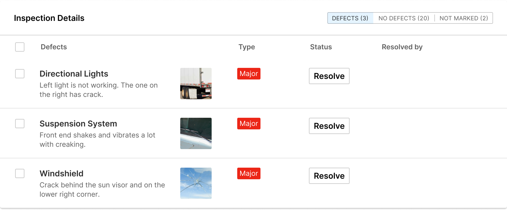This screenshot has width=507, height=210.
Task: Click the Windshield defect title
Action: [61, 173]
